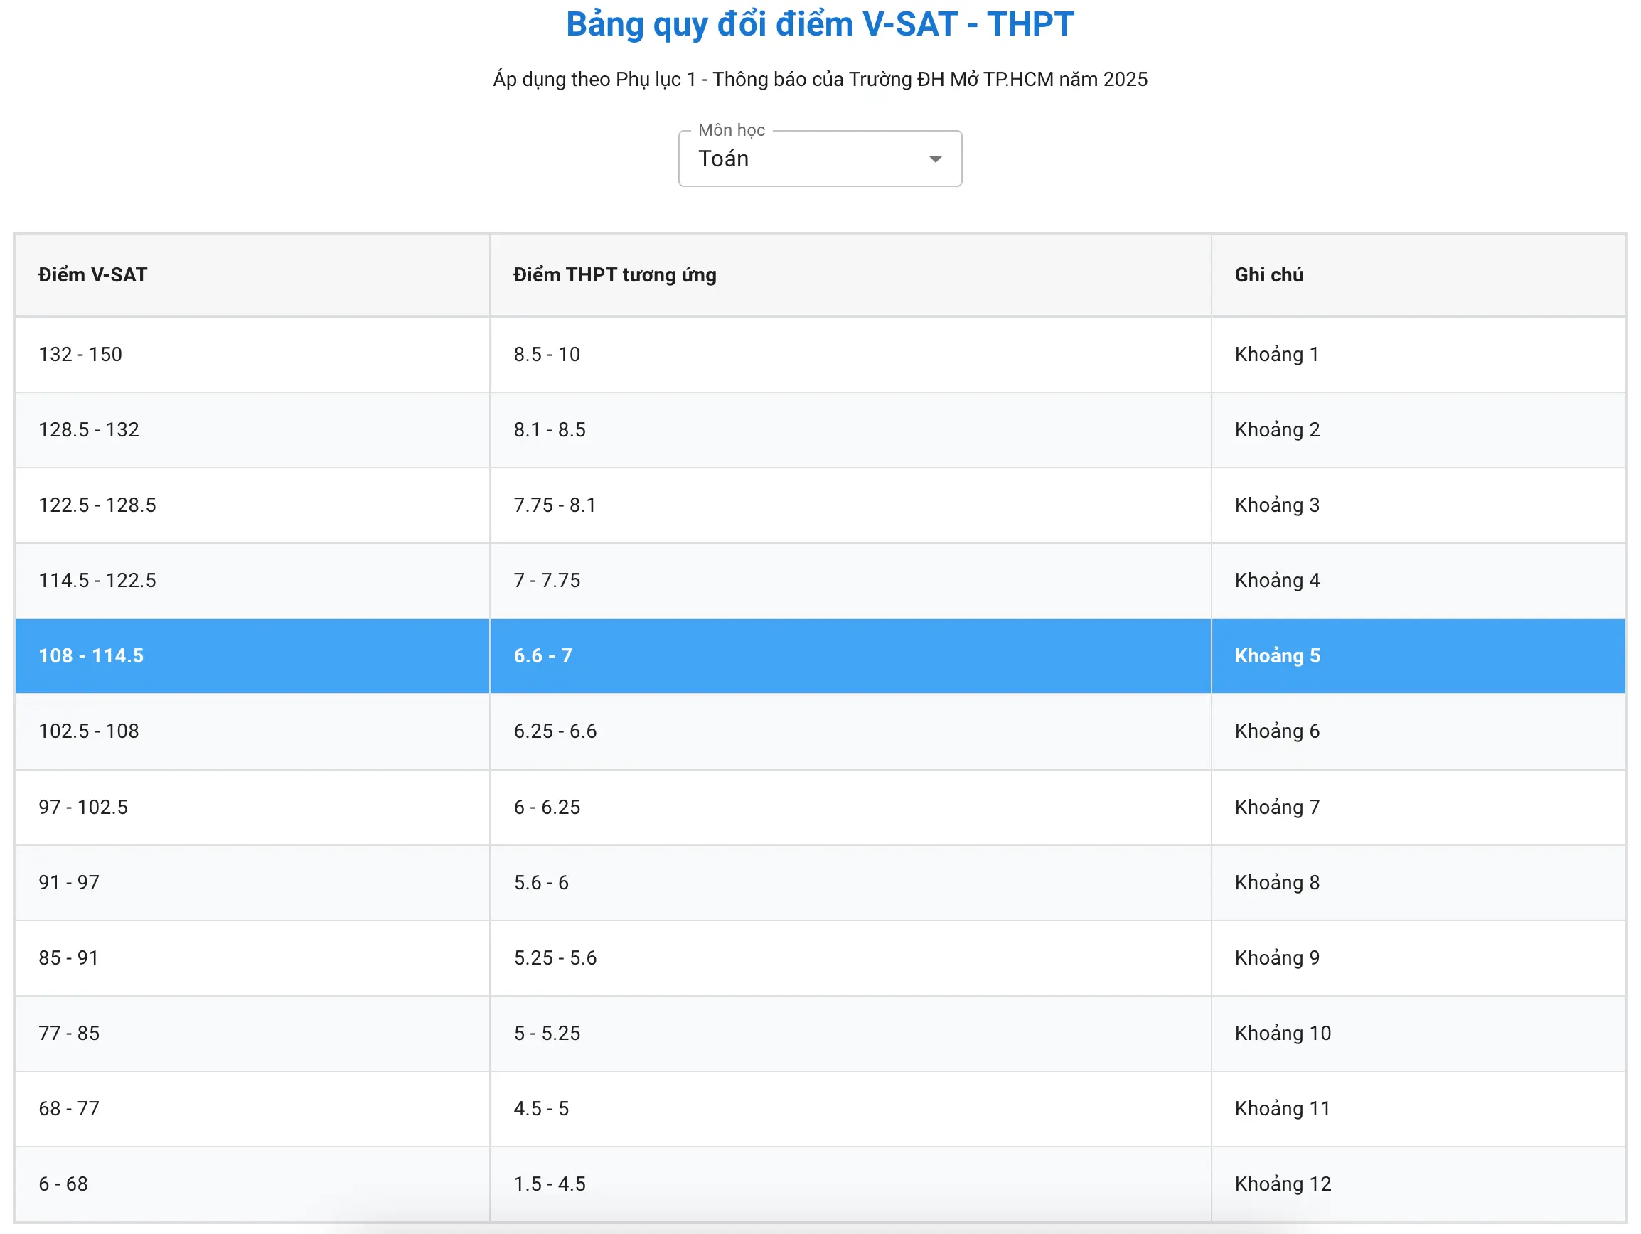Image resolution: width=1641 pixels, height=1234 pixels.
Task: Click the Khoảng 11 note cell
Action: 1282,1109
